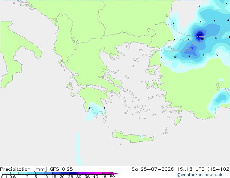
Task: Click the 40 legend scale label
Action: pos(95,177)
